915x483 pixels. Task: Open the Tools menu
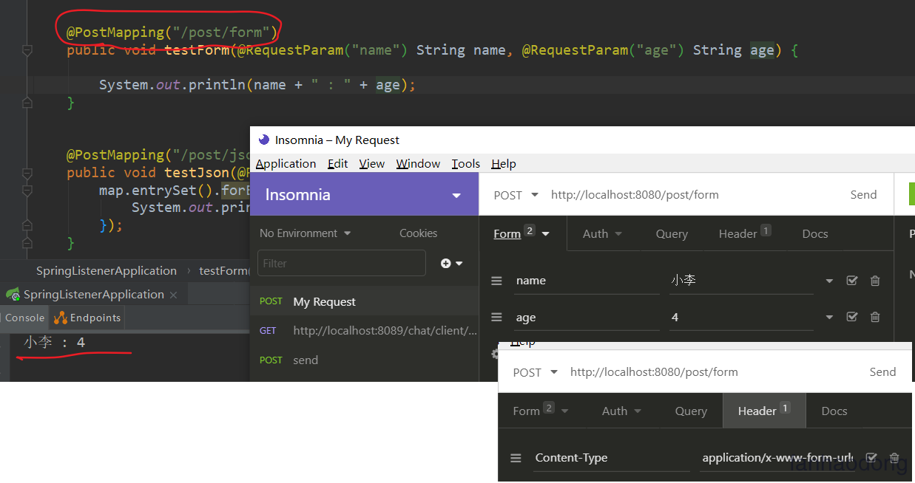pos(466,163)
